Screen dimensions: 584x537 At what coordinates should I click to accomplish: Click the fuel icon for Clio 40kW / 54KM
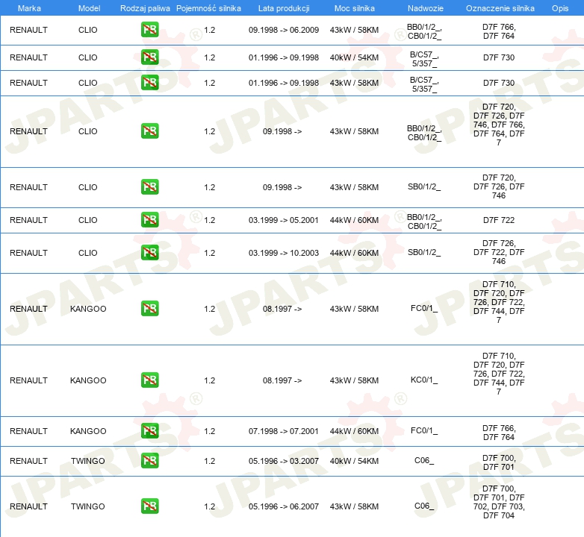pos(149,57)
